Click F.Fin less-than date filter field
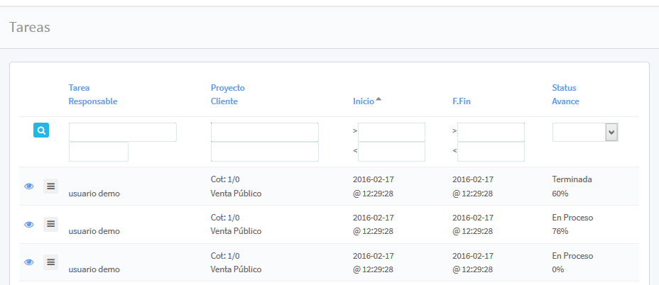Viewport: 659px width, 285px height. (491, 152)
